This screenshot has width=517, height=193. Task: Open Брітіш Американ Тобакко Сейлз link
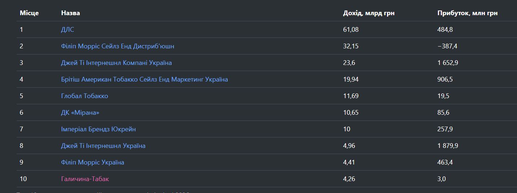click(x=144, y=79)
